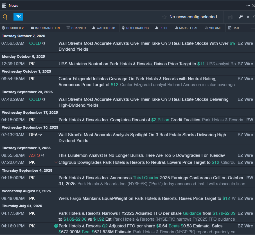Click the search magnifier icon
This screenshot has width=255, height=235.
[5, 17]
